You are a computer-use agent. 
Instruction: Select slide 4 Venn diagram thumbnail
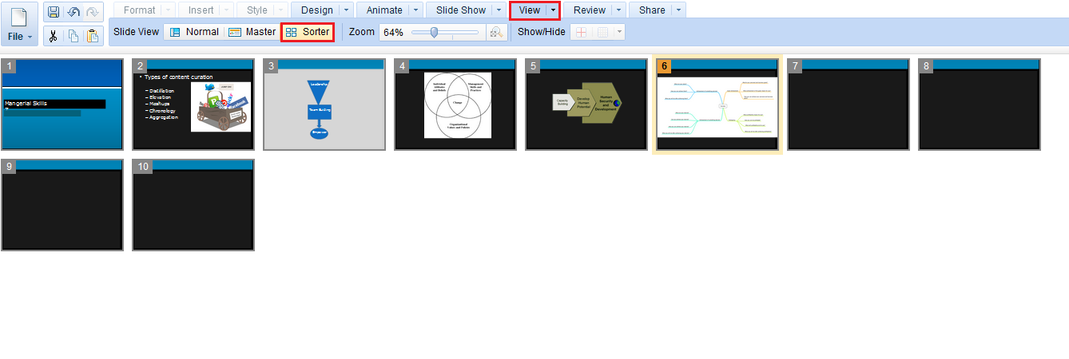point(455,105)
